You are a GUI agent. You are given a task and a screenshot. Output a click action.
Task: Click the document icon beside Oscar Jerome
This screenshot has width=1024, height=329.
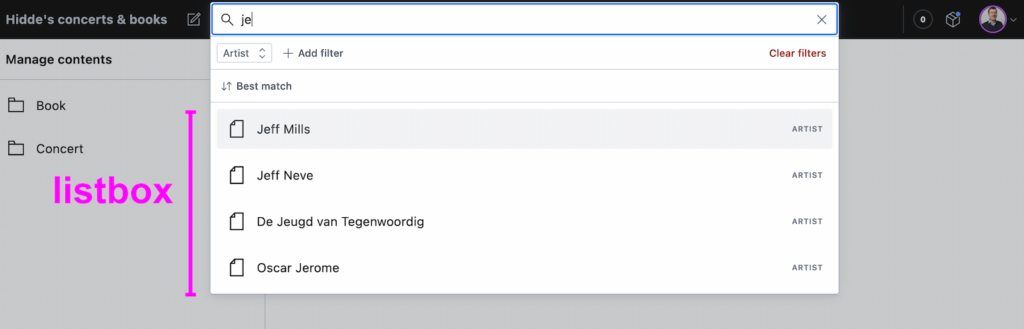237,268
